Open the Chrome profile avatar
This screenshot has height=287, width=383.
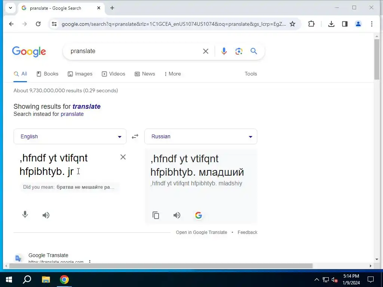[x=358, y=24]
